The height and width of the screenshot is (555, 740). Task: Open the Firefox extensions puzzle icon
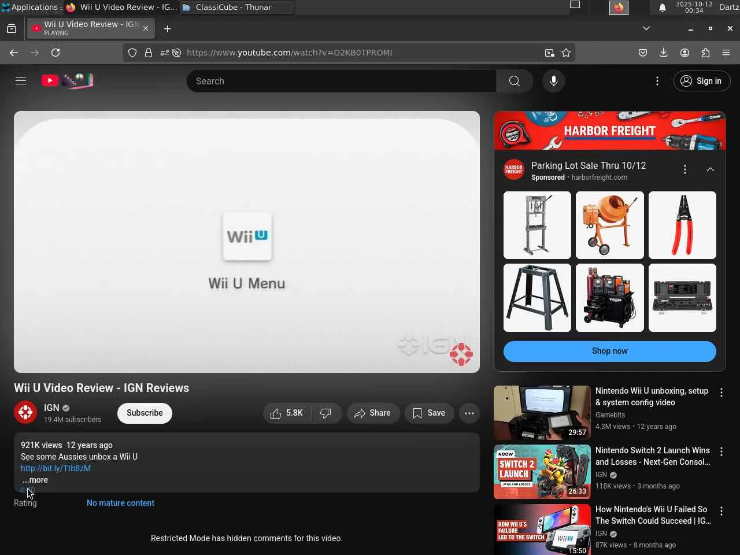pyautogui.click(x=705, y=53)
